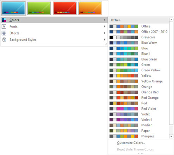Click the Background Styles paint icon

click(4, 40)
